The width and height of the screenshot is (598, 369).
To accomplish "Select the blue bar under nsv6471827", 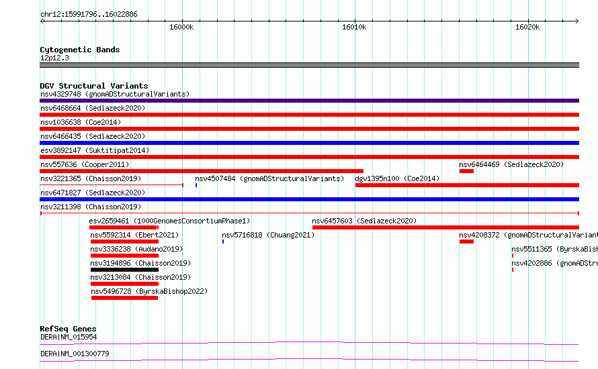I will [309, 199].
